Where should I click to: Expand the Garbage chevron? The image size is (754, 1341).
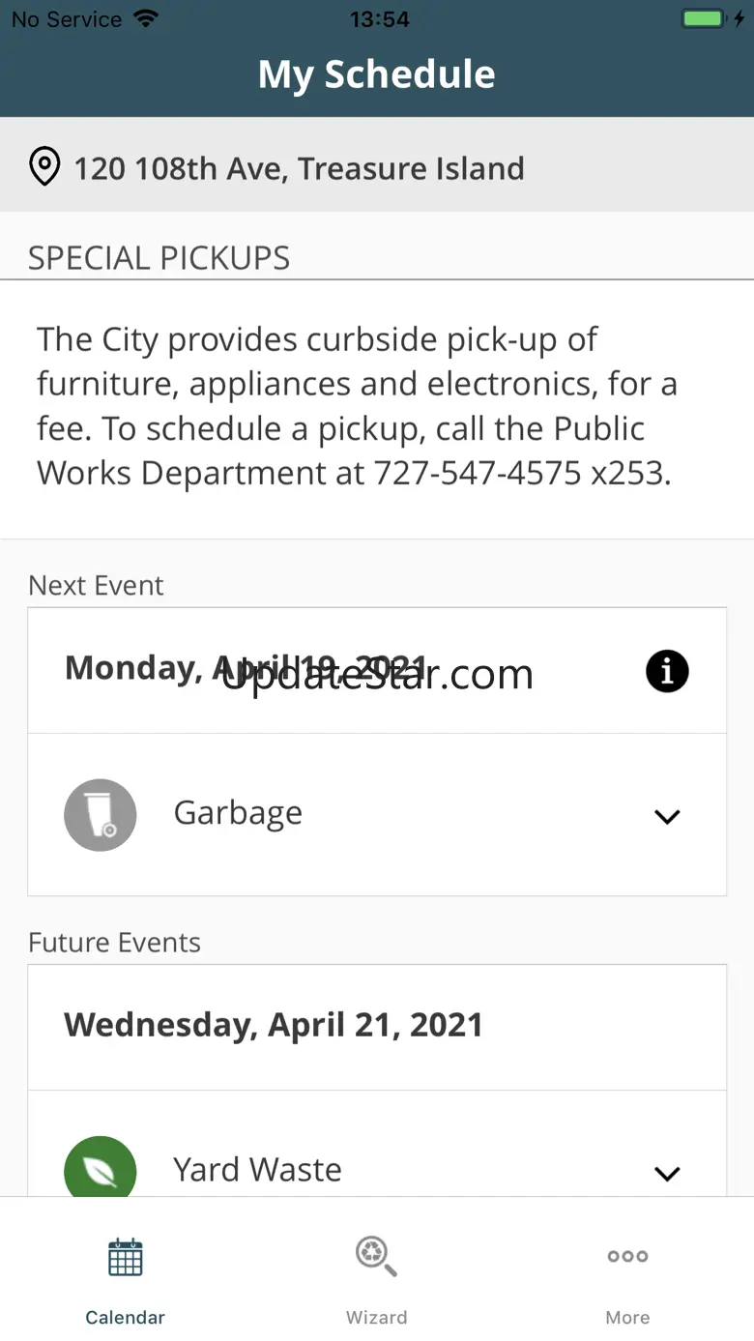coord(667,817)
